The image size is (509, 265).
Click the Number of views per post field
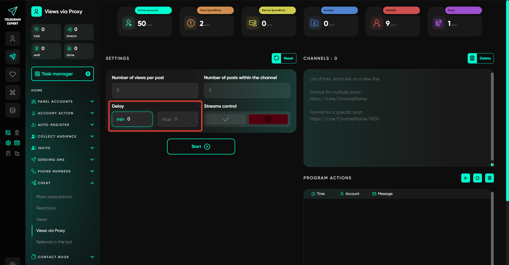155,90
